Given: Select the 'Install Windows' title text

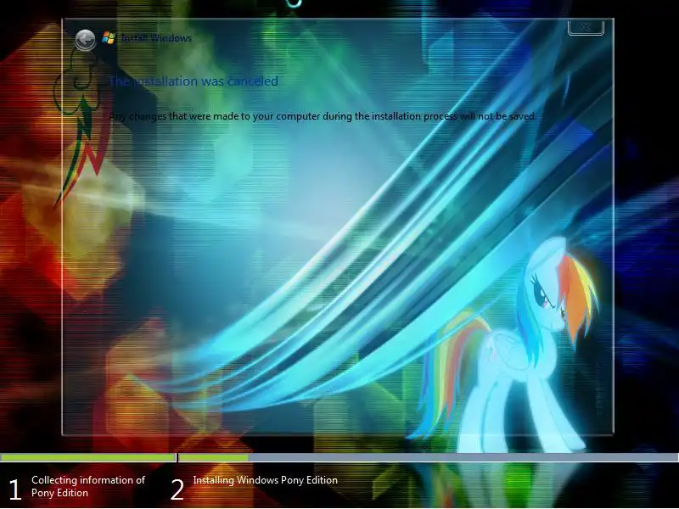Looking at the screenshot, I should pos(156,38).
